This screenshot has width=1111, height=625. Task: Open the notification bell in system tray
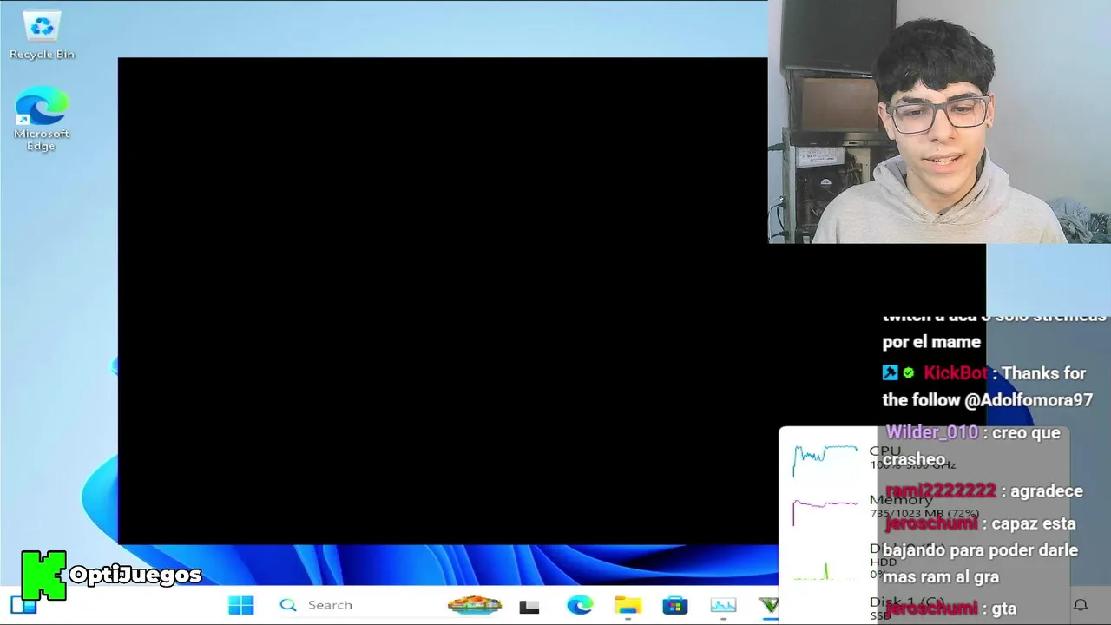click(x=1081, y=605)
